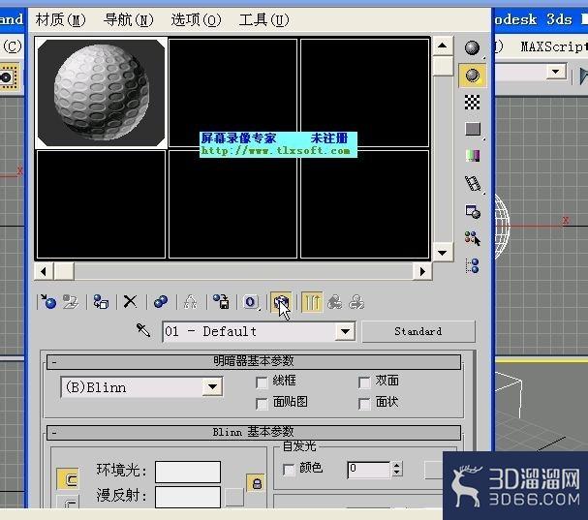
Task: Click the Sample Type sphere icon
Action: click(472, 48)
